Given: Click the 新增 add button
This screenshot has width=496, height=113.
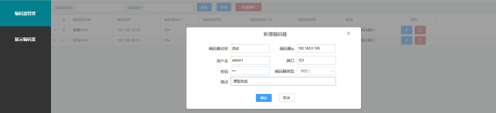Looking at the screenshot, I should [x=224, y=7].
